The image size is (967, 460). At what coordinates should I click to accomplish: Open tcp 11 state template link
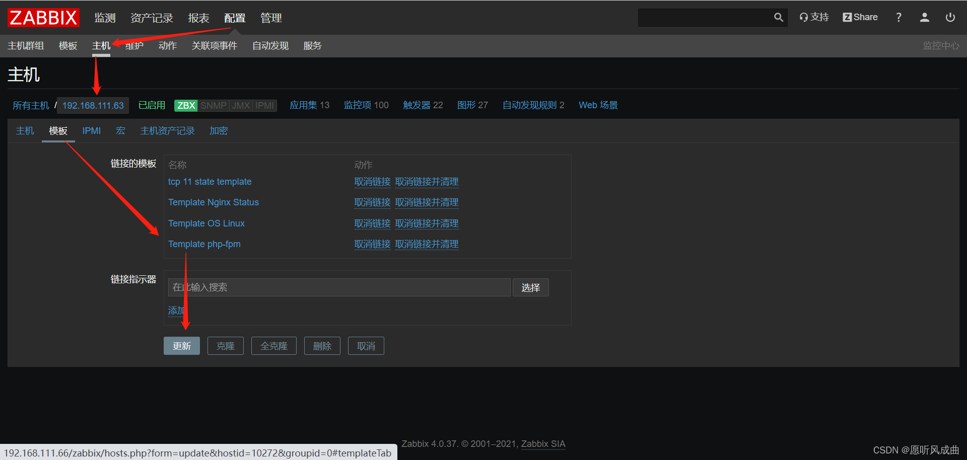click(210, 182)
